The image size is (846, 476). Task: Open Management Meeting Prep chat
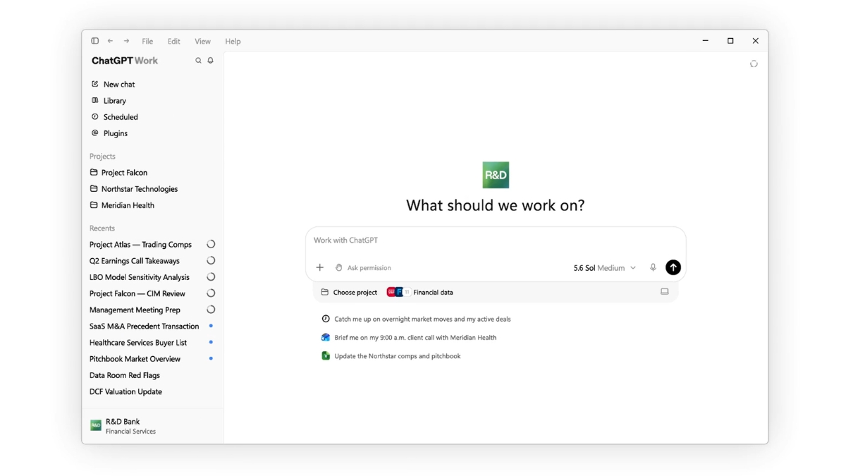pyautogui.click(x=135, y=310)
